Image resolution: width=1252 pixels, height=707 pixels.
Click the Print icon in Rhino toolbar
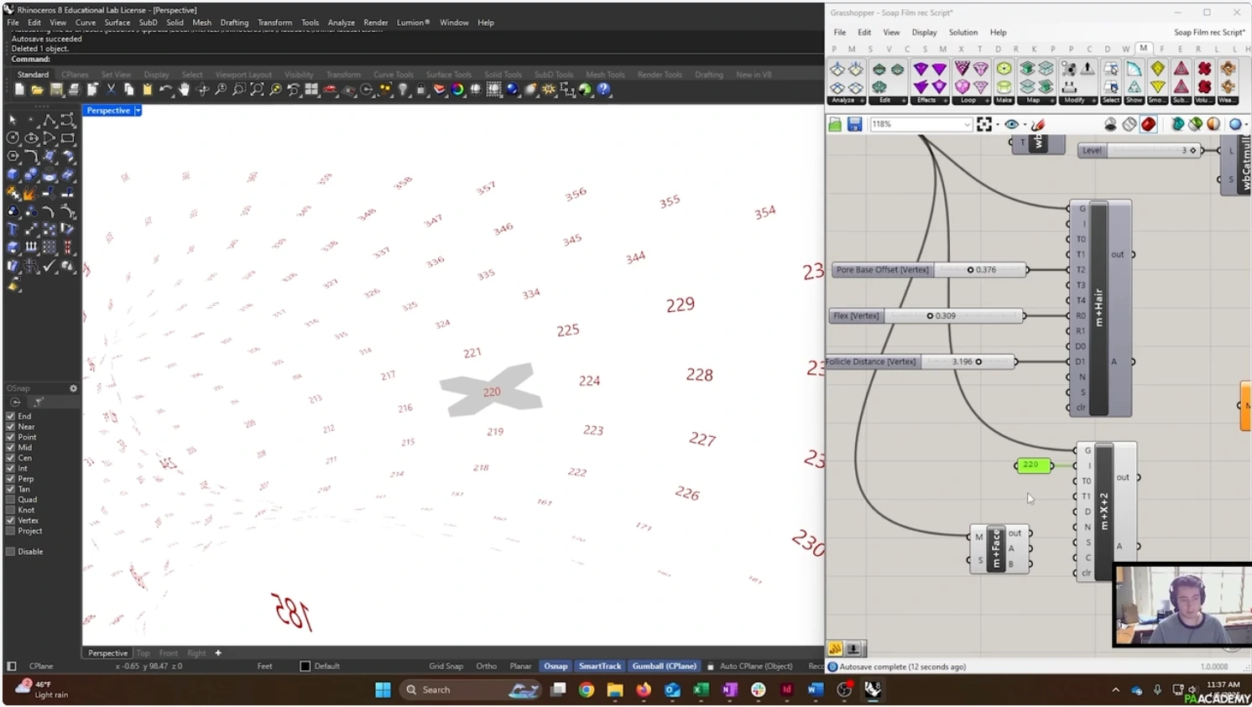coord(75,89)
